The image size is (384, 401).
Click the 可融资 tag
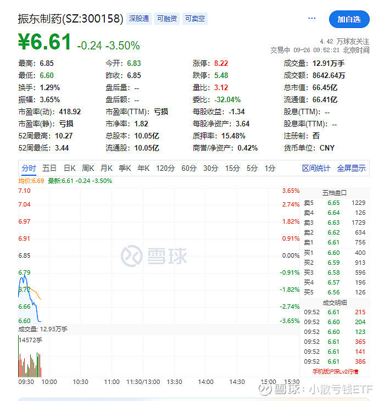tap(167, 19)
